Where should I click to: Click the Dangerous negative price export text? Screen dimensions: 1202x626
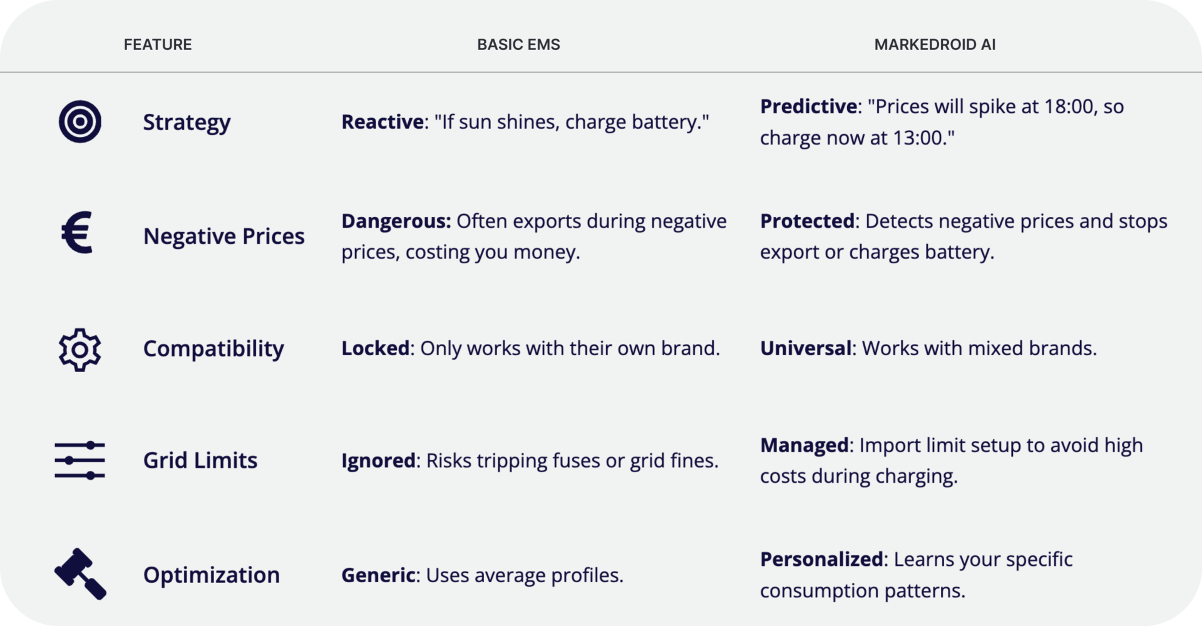(533, 236)
